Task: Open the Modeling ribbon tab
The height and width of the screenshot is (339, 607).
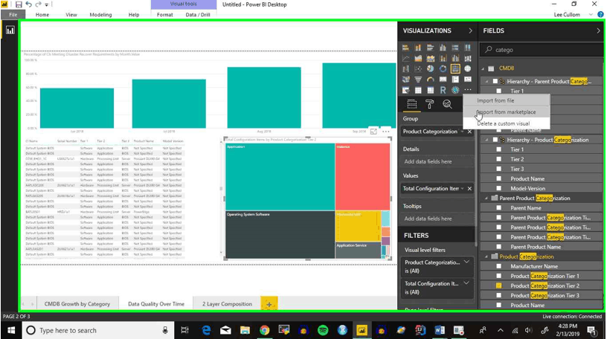Action: (100, 15)
